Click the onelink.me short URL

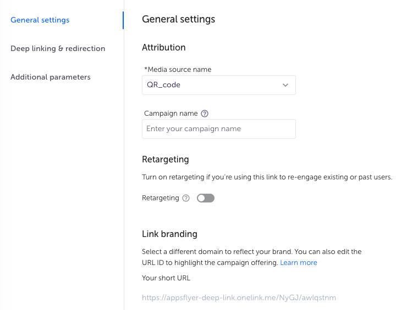click(x=239, y=297)
